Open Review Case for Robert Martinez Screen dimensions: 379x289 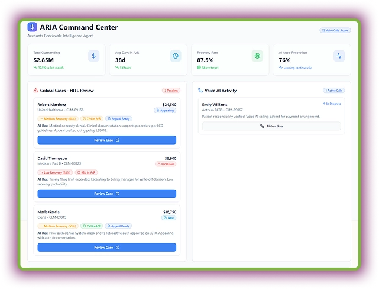click(x=106, y=140)
